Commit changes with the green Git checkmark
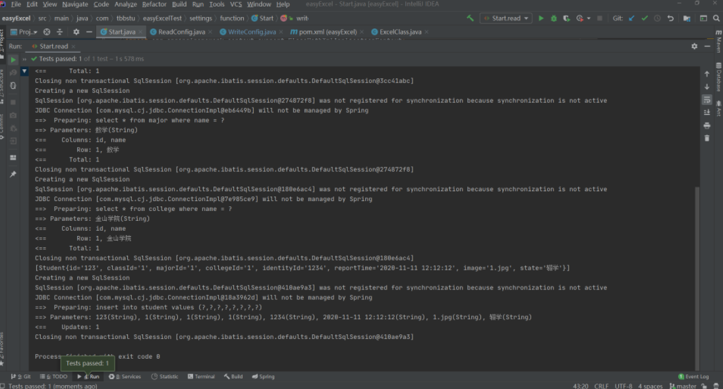Viewport: 723px width, 389px height. pos(645,18)
